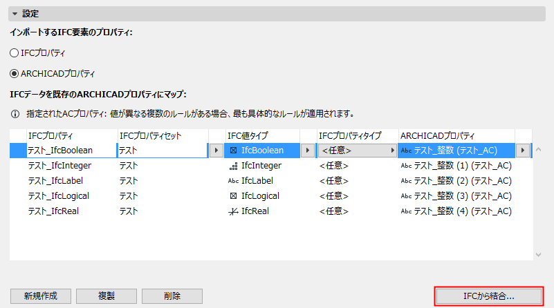Open the IFC値タイプ arrow after IfcBoolean
The width and height of the screenshot is (554, 308).
[307, 151]
